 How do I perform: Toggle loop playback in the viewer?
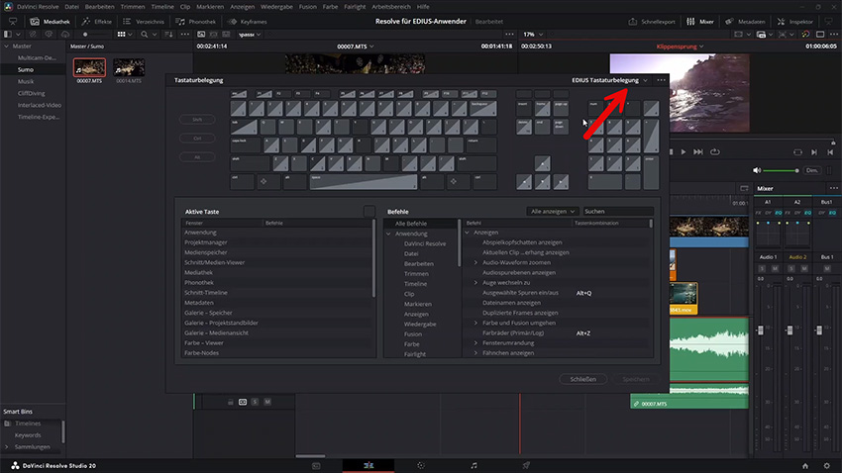tap(715, 151)
